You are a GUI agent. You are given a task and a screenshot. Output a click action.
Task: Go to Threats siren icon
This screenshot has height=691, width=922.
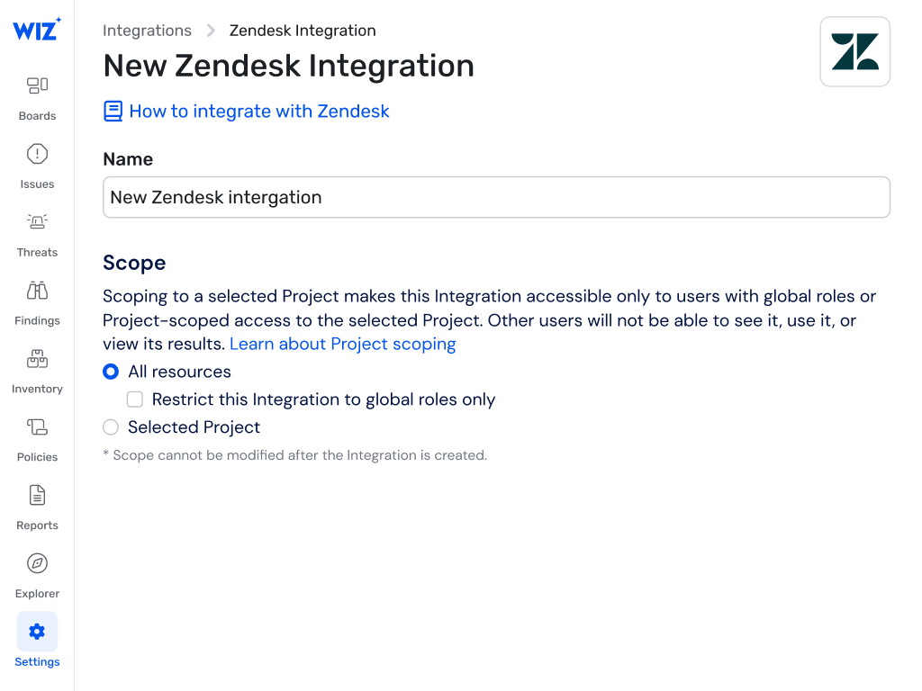[37, 222]
